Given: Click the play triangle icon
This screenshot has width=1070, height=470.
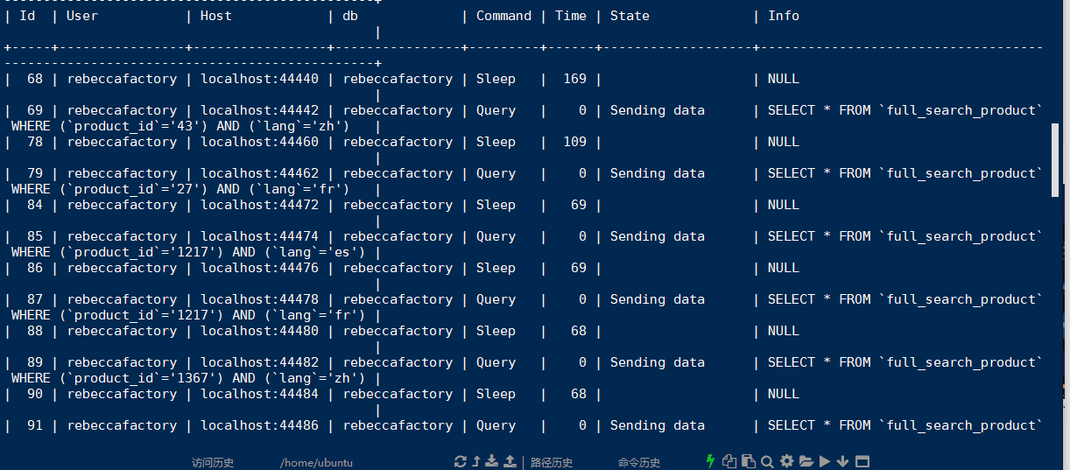Looking at the screenshot, I should point(825,462).
